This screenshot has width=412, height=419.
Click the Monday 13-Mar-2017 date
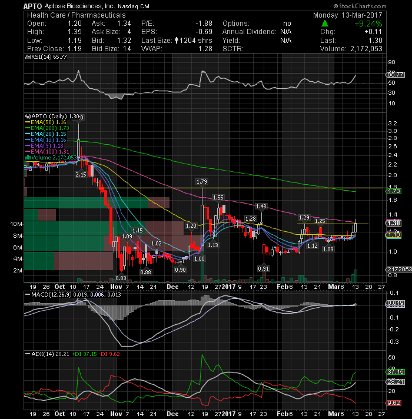click(x=348, y=15)
